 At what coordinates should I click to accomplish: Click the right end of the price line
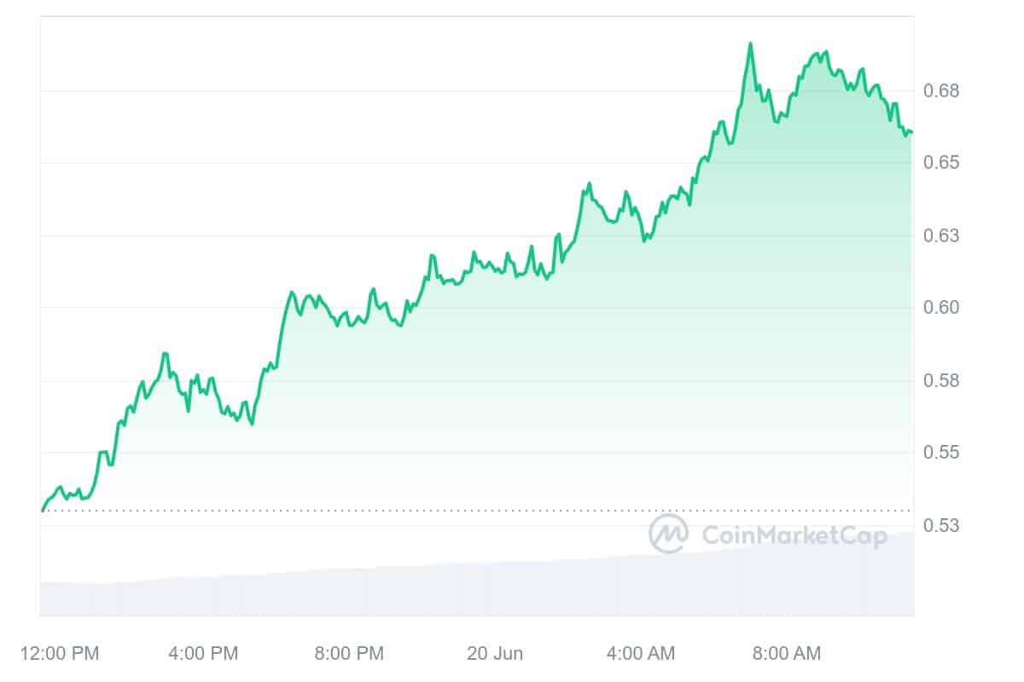click(911, 132)
